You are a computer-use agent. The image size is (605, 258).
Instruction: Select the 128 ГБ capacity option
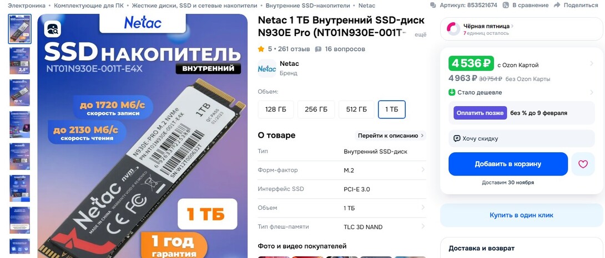[x=276, y=110]
